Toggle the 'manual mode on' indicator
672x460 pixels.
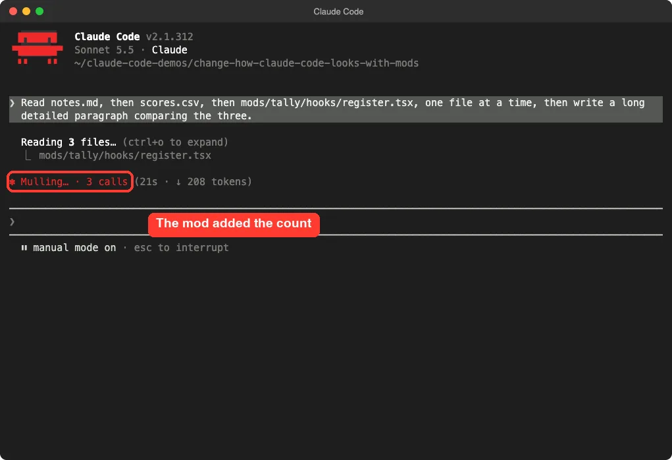point(74,248)
